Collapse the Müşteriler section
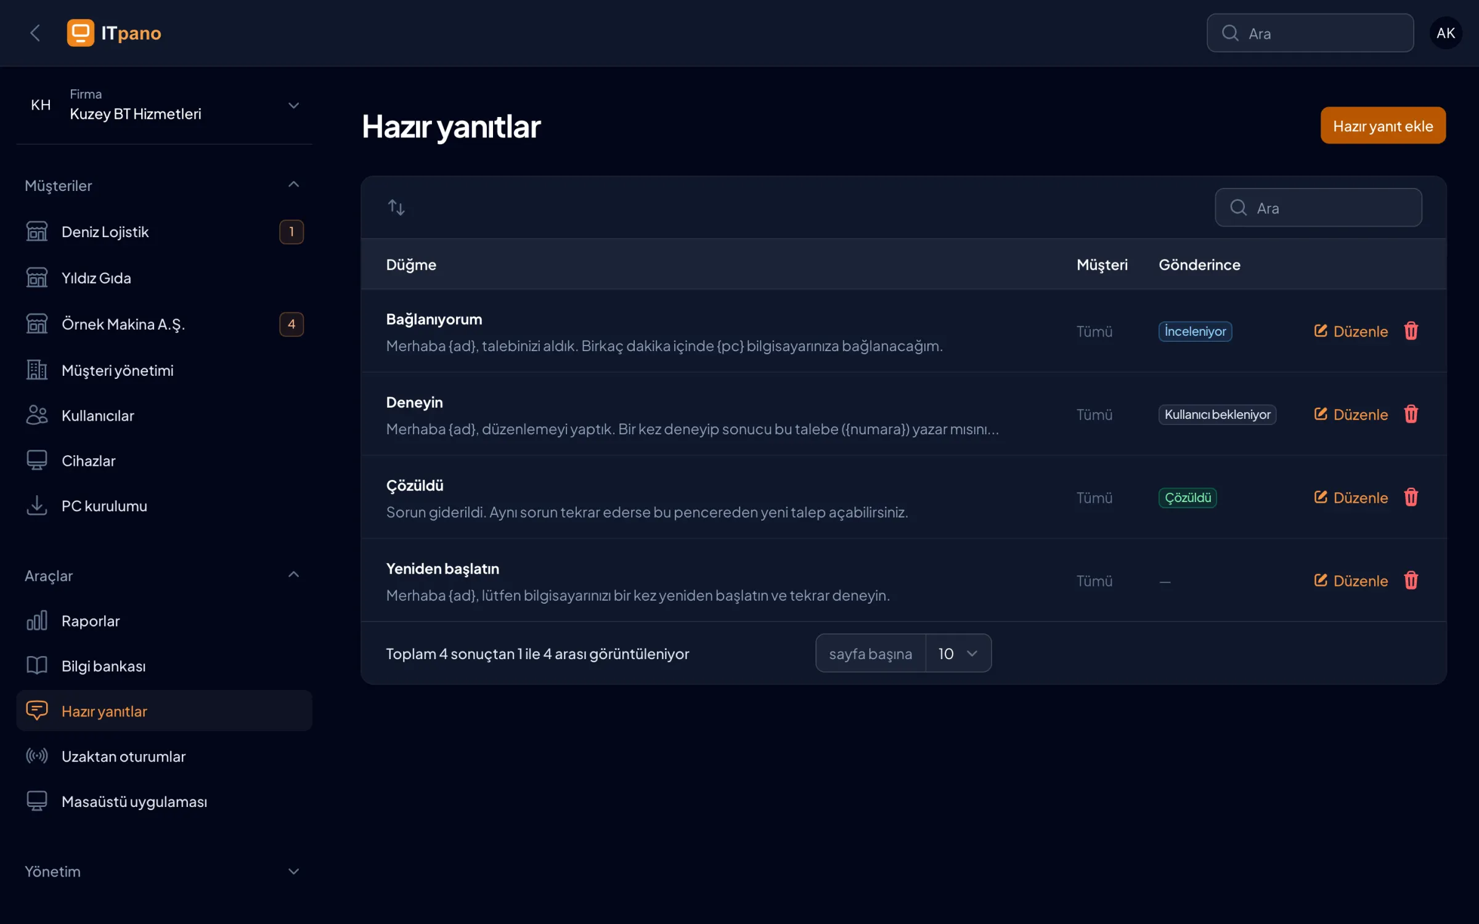Screen dimensions: 1479x924 [x=293, y=185]
